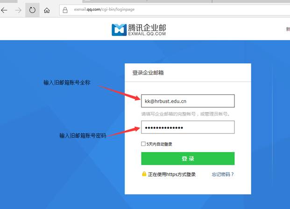Click the password input field
This screenshot has height=209, width=290.
188,127
